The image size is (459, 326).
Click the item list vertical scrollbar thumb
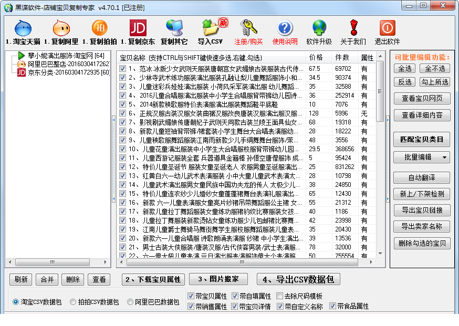[x=380, y=91]
